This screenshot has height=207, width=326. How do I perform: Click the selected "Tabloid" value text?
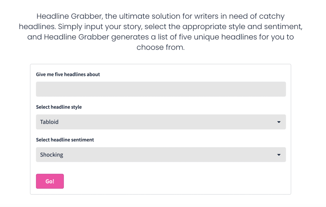(49, 122)
